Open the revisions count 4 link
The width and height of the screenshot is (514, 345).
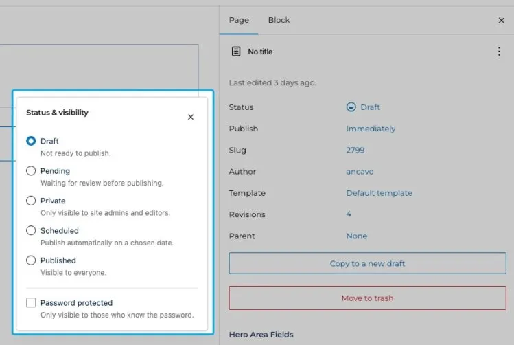click(349, 214)
